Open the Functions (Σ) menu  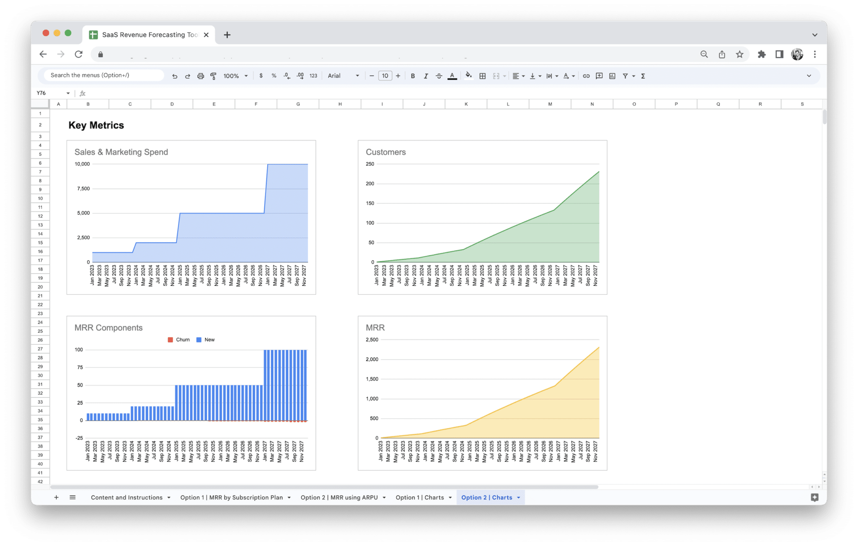643,76
